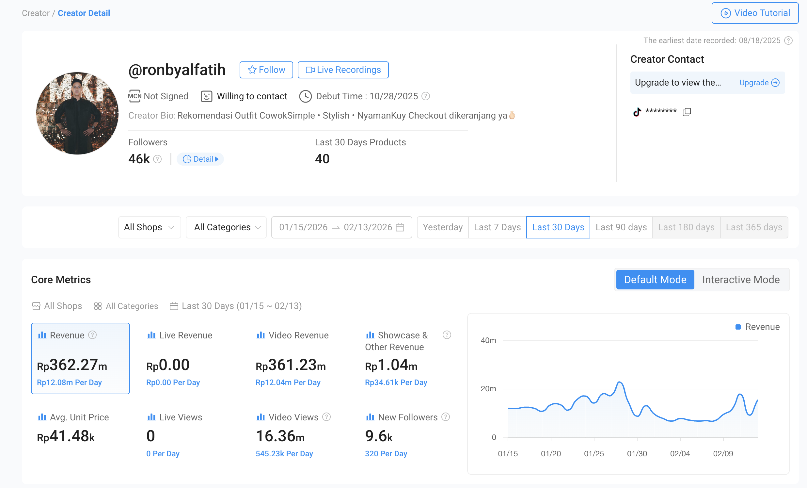Follow the creator @ronbyalfatih
The height and width of the screenshot is (488, 807).
pos(266,70)
